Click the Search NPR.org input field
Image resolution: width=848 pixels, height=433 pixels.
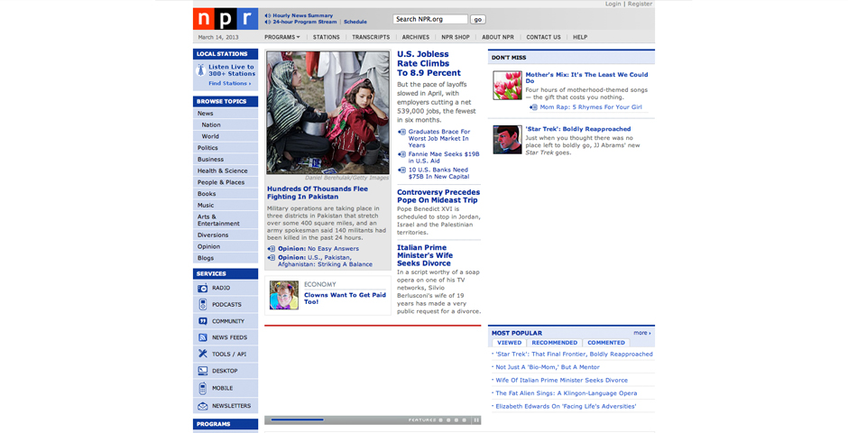430,19
